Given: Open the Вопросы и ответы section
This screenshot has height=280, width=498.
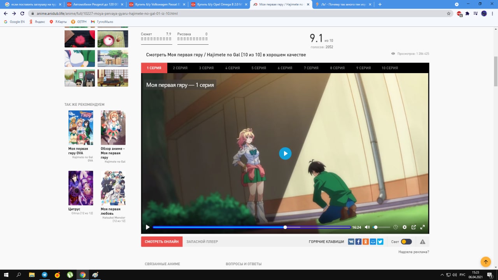Looking at the screenshot, I should [x=244, y=264].
